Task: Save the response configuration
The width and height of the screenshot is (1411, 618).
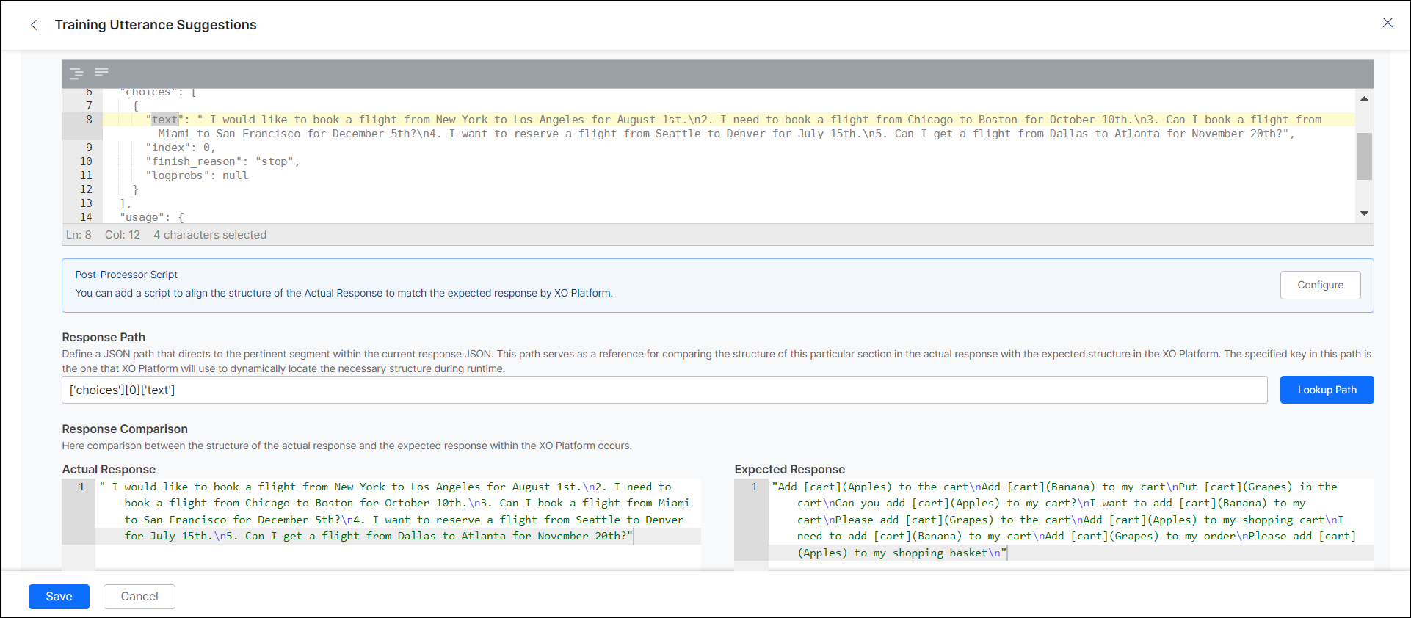Action: pyautogui.click(x=59, y=596)
